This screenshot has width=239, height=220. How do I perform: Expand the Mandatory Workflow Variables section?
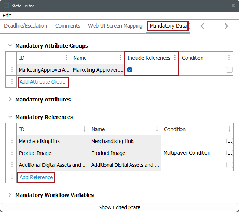(10, 195)
